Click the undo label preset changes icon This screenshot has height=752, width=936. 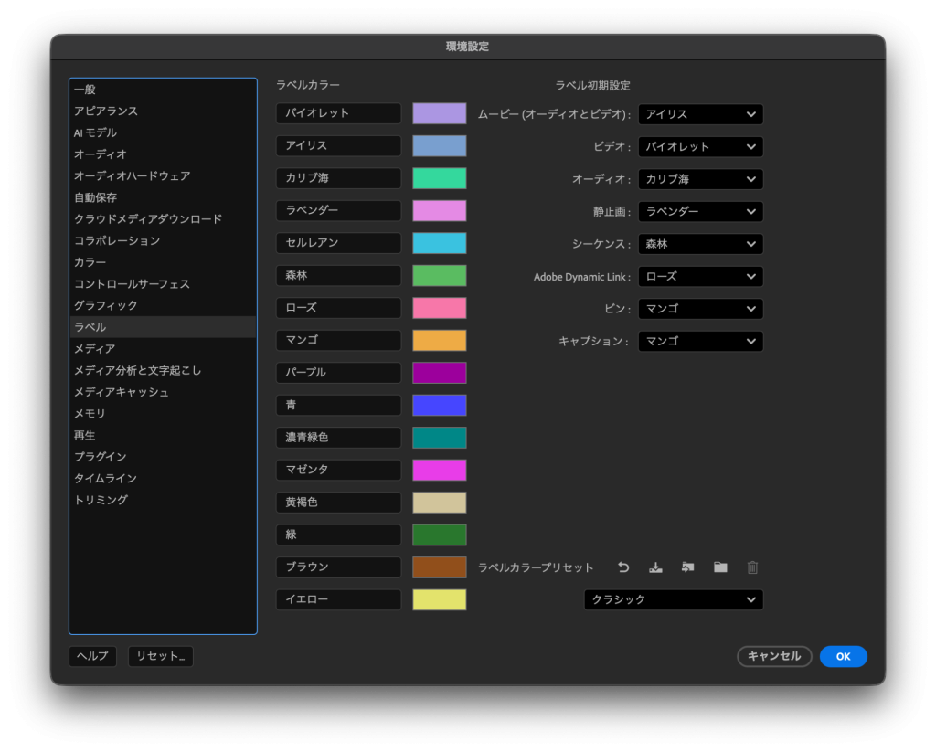click(623, 567)
